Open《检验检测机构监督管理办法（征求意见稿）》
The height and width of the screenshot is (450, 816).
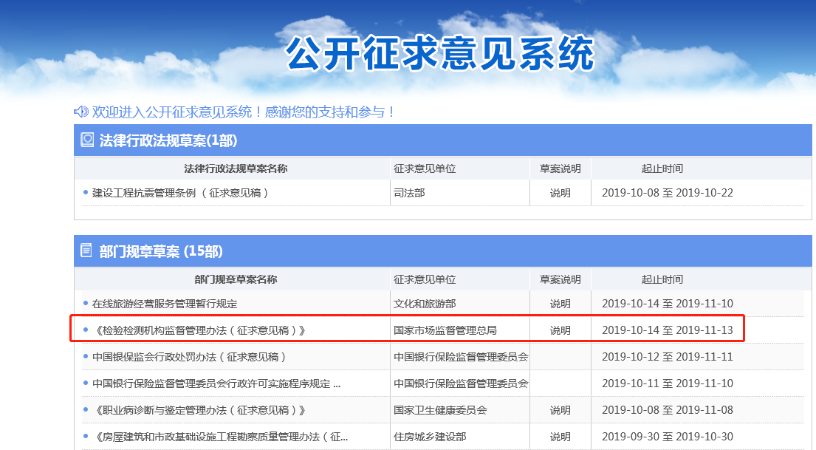click(x=198, y=330)
